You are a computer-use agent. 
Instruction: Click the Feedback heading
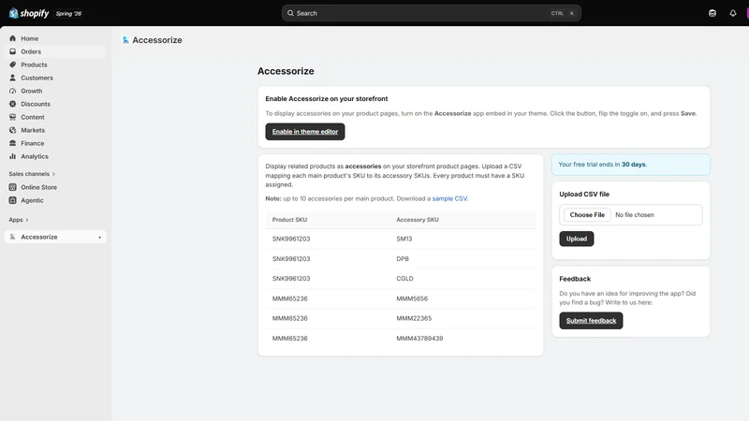click(575, 279)
